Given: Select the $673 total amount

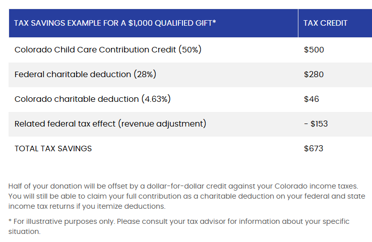Looking at the screenshot, I should (x=314, y=149).
